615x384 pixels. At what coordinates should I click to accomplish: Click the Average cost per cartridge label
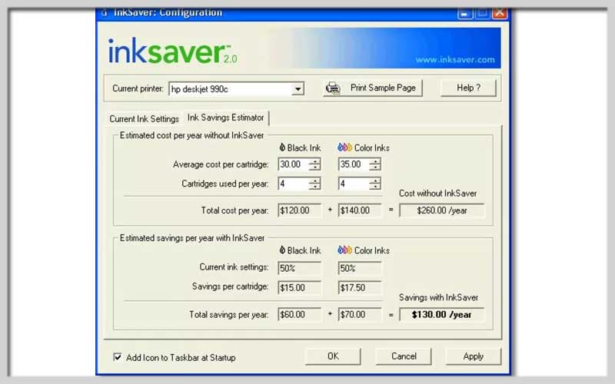pos(221,164)
